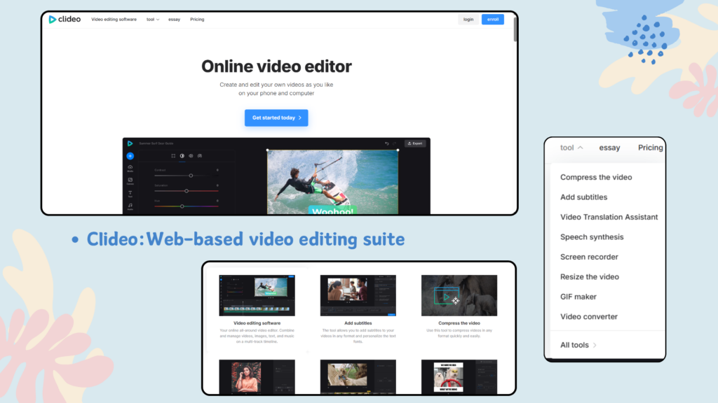Click Video editing software card title
This screenshot has width=718, height=403.
(257, 323)
